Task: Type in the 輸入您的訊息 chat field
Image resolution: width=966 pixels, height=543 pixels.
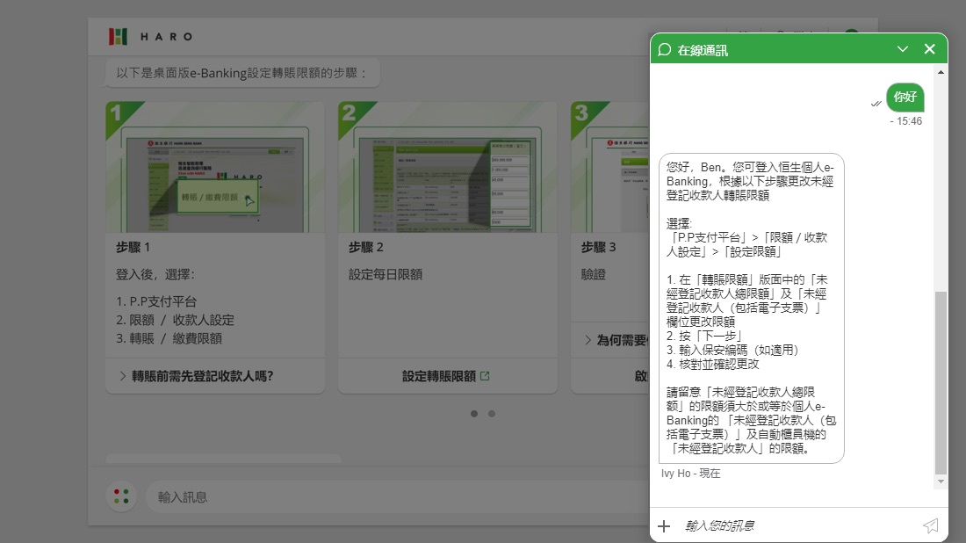Action: 795,526
